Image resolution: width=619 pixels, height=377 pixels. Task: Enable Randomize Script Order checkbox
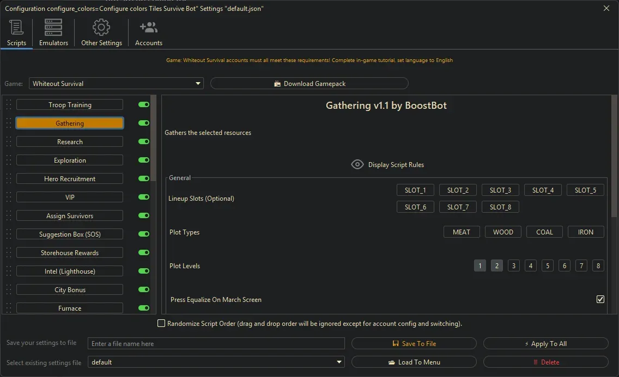(161, 324)
